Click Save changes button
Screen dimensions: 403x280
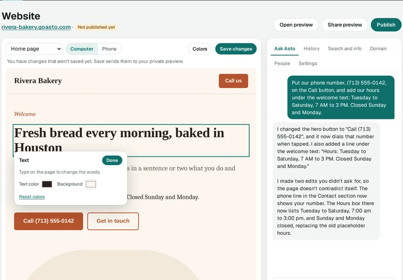(x=235, y=49)
